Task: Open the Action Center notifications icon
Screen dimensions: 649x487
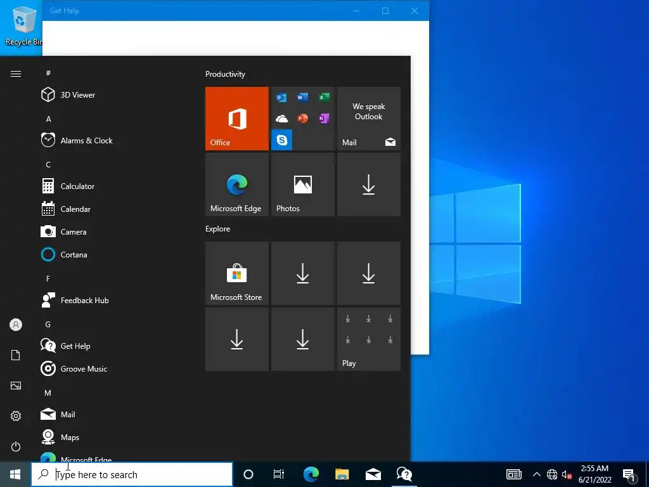Action: tap(629, 474)
